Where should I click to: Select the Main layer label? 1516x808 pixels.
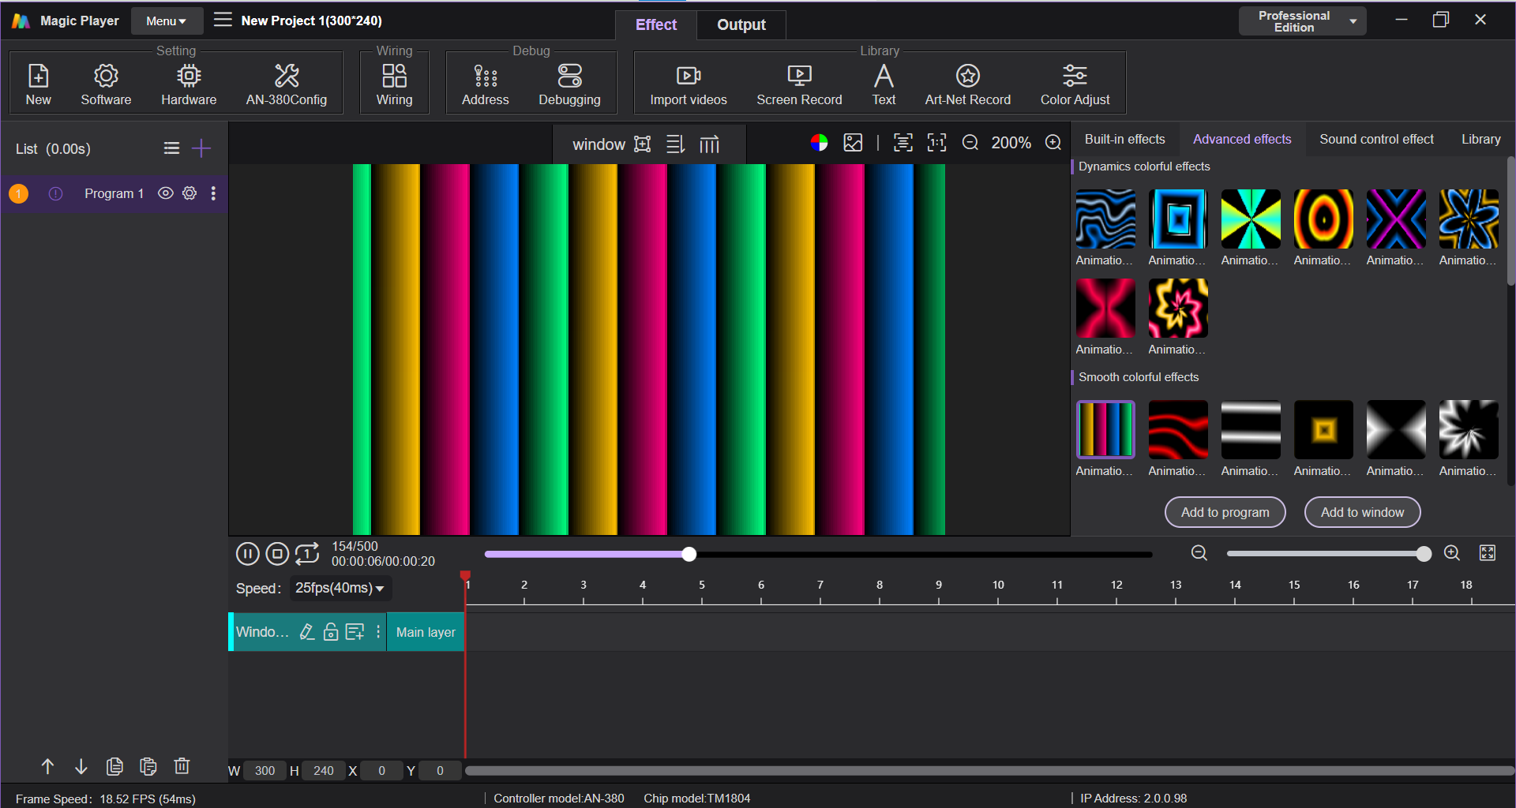[x=426, y=632]
